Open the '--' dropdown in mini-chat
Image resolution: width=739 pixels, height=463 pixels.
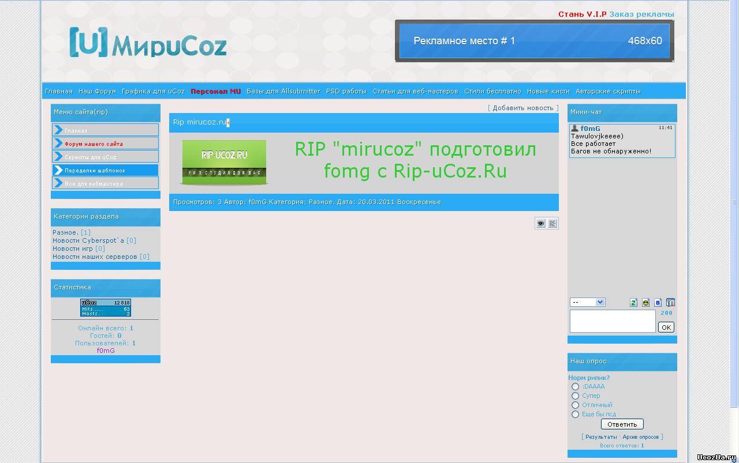[587, 302]
